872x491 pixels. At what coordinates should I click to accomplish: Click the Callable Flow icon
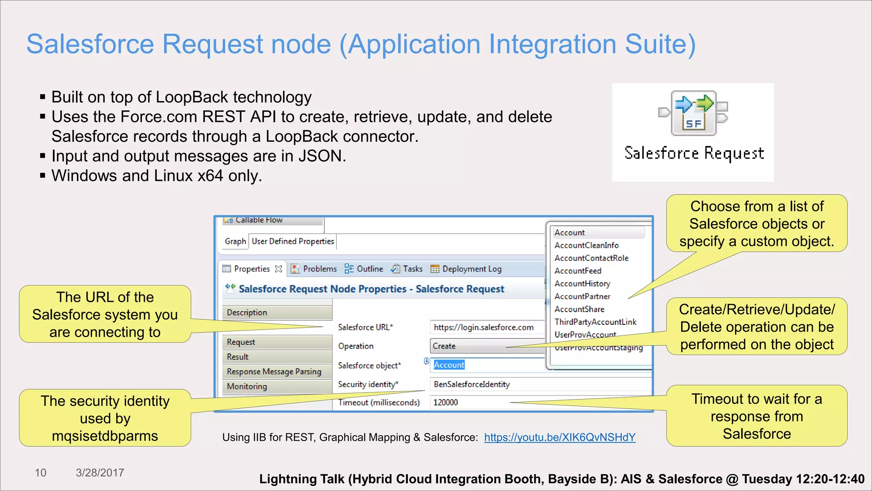(x=229, y=220)
